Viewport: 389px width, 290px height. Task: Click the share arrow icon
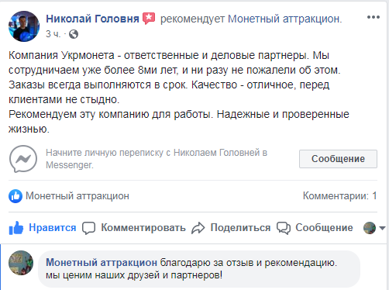[198, 228]
